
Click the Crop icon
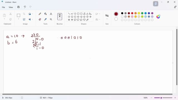tap(24, 14)
